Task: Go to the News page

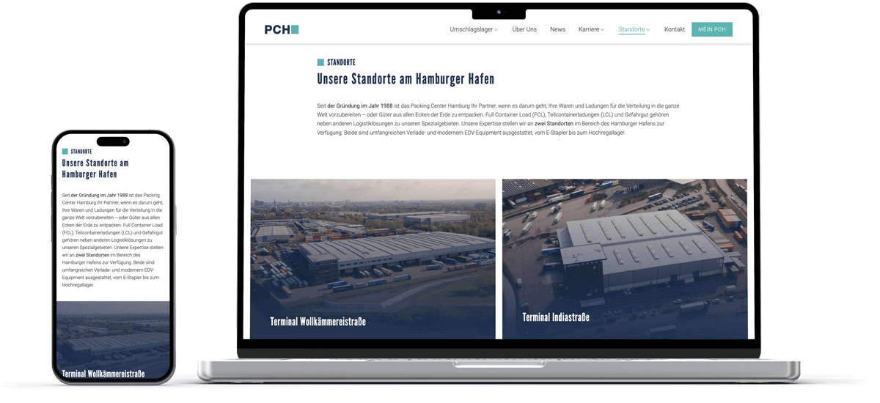Action: [x=557, y=29]
